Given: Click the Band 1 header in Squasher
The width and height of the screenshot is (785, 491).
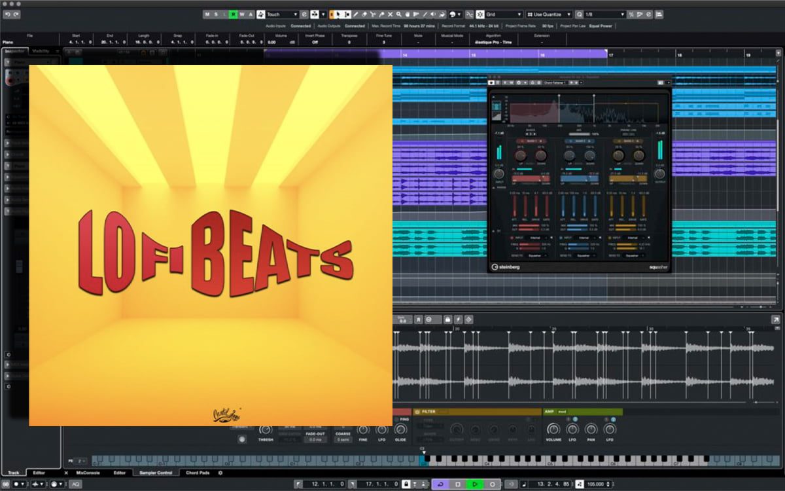Looking at the screenshot, I should pyautogui.click(x=531, y=141).
